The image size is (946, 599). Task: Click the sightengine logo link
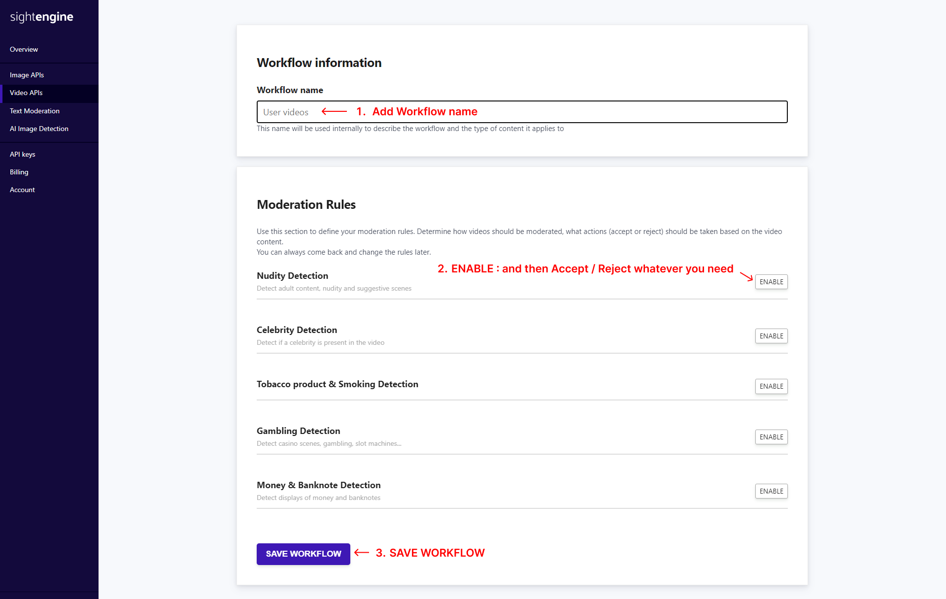(41, 18)
